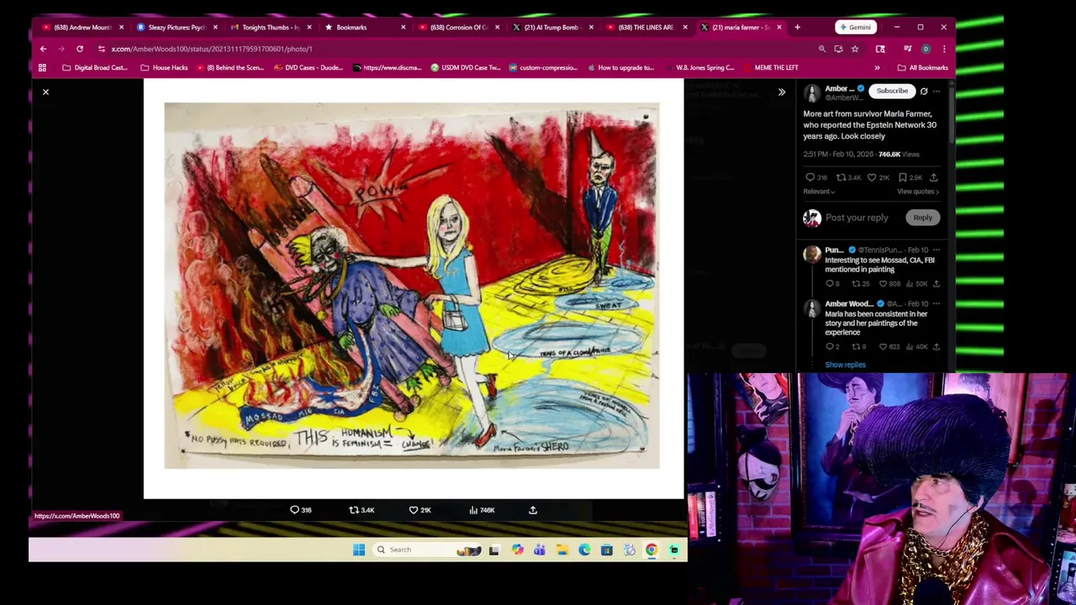Switch to Andrew Mount YouTube tab
The height and width of the screenshot is (605, 1076).
coord(82,28)
